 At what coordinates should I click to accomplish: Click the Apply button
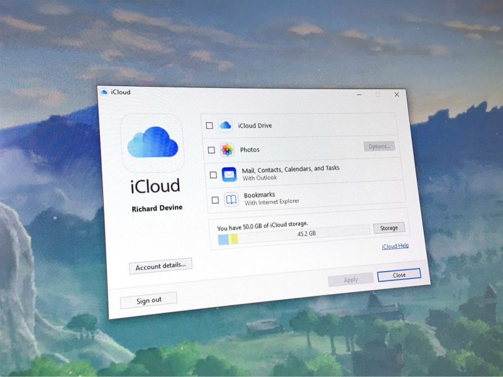pyautogui.click(x=351, y=280)
